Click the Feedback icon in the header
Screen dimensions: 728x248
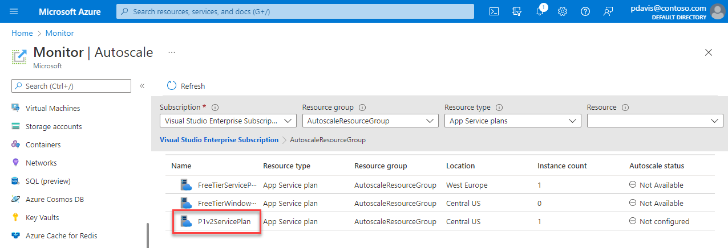[x=608, y=11]
